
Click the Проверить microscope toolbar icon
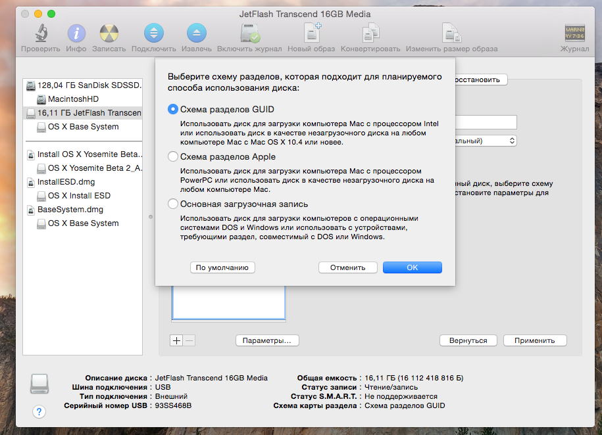click(x=40, y=34)
